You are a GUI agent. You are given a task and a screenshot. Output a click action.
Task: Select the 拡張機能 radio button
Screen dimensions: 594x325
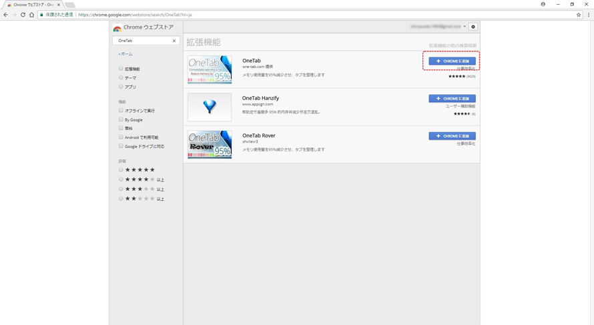(121, 69)
